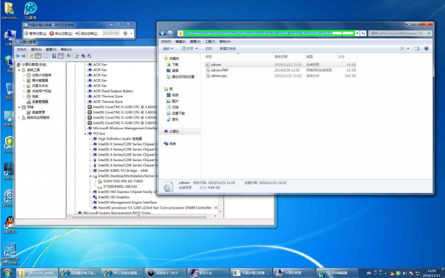The image size is (445, 278).
Task: Select Intel(R) Management Engine Interface device
Action: click(128, 202)
